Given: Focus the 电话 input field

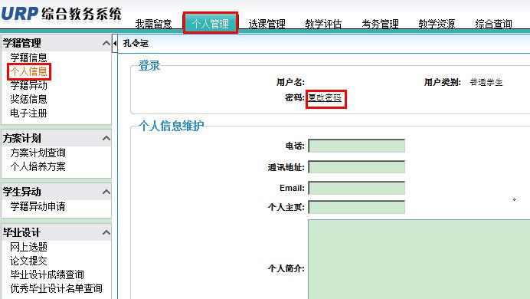Looking at the screenshot, I should [357, 146].
